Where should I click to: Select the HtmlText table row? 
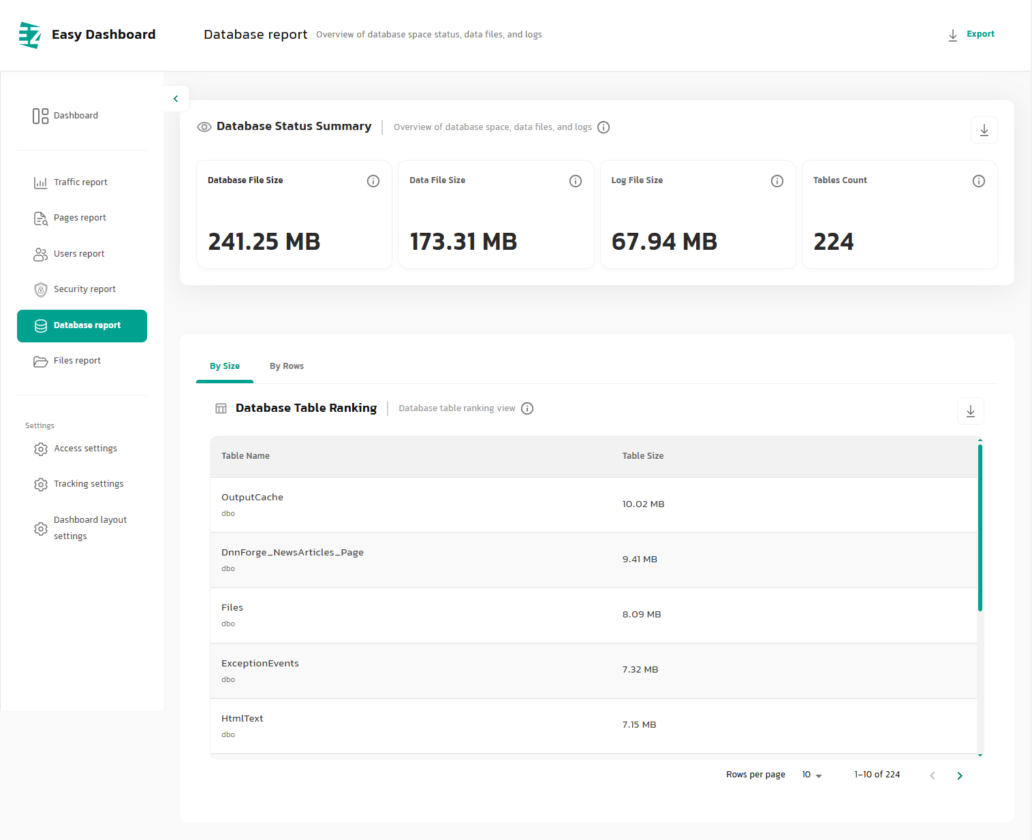pyautogui.click(x=593, y=726)
